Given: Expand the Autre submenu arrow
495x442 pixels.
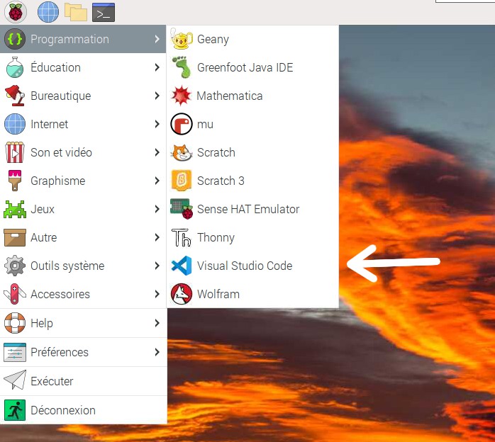Looking at the screenshot, I should [157, 237].
